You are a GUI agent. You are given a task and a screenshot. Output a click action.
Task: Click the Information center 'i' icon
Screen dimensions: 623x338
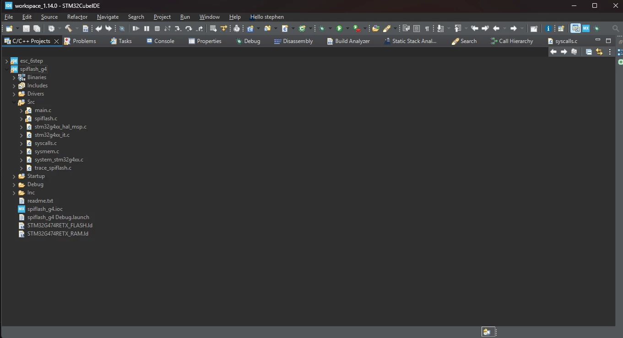pos(548,28)
